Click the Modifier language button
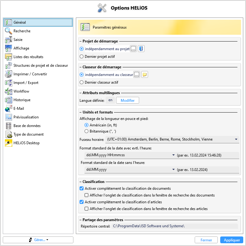 point(127,100)
